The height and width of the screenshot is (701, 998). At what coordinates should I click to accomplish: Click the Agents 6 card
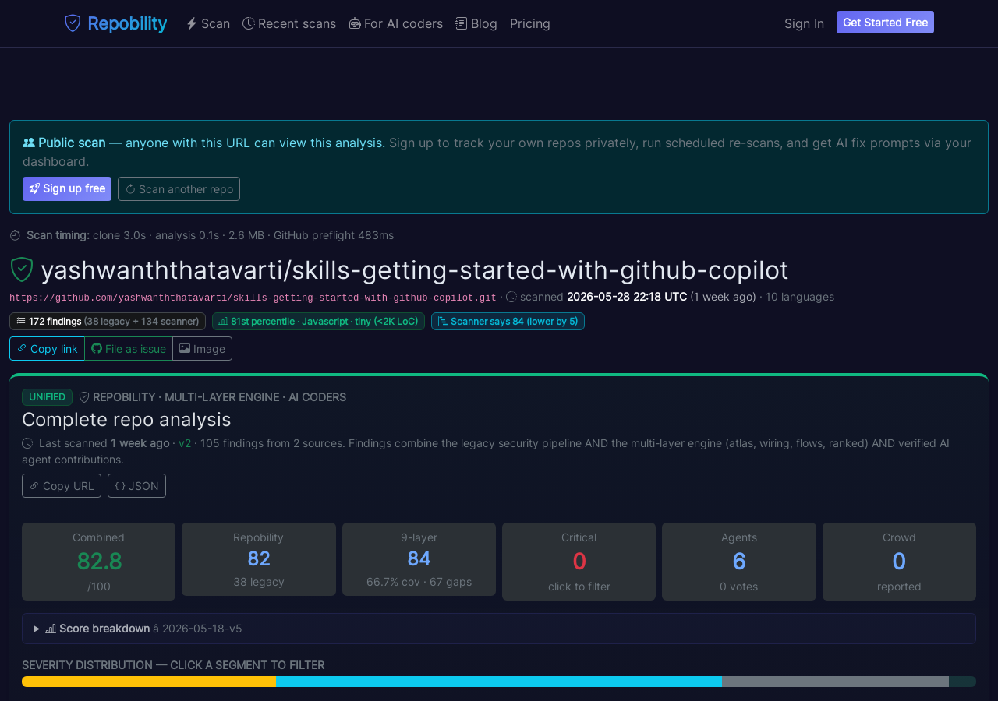(x=739, y=562)
